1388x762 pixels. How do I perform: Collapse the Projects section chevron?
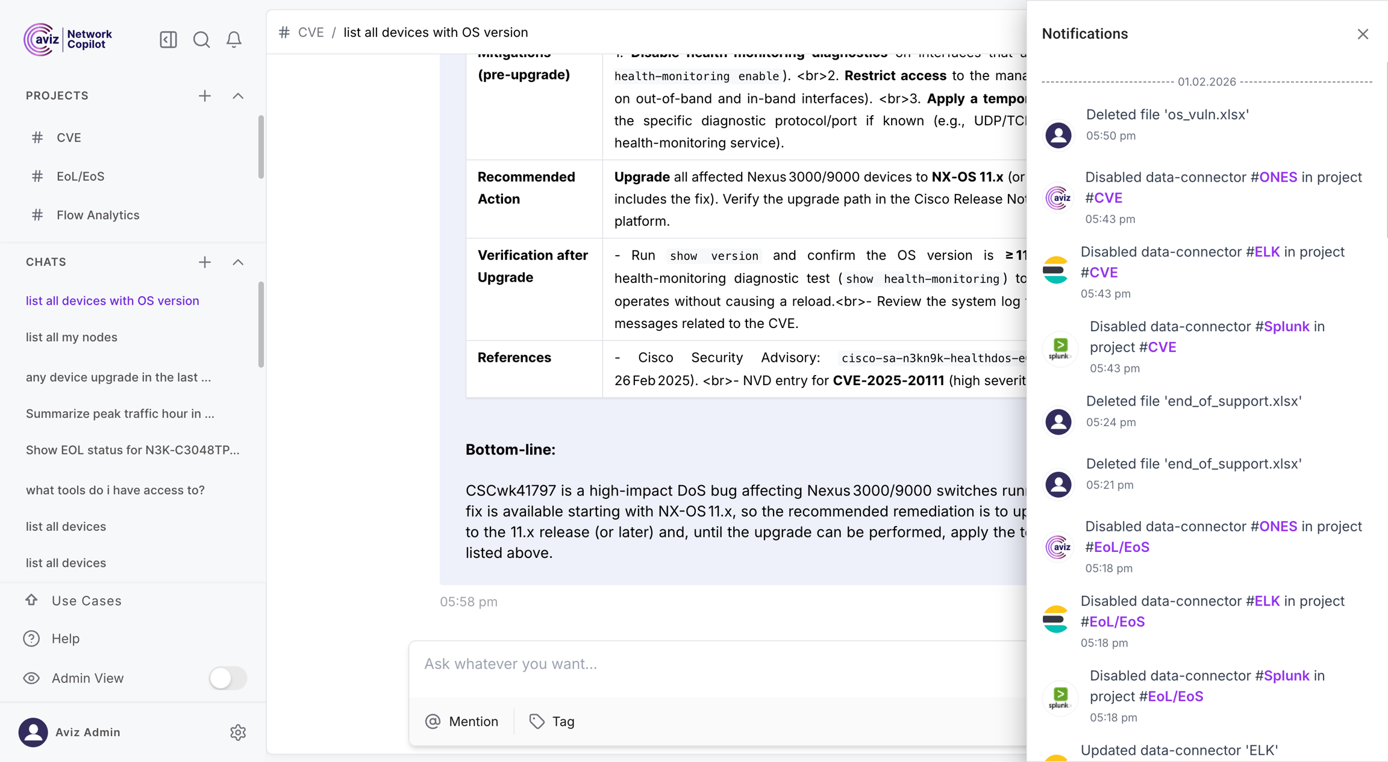point(238,96)
